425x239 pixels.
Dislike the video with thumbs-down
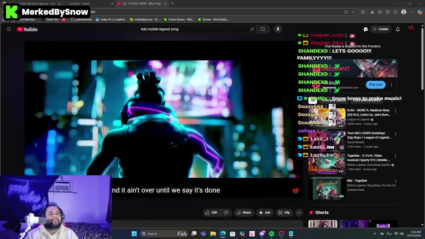click(226, 212)
